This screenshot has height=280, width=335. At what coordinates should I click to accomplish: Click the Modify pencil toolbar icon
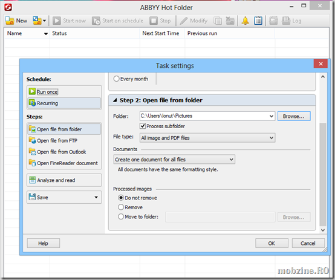click(x=183, y=21)
